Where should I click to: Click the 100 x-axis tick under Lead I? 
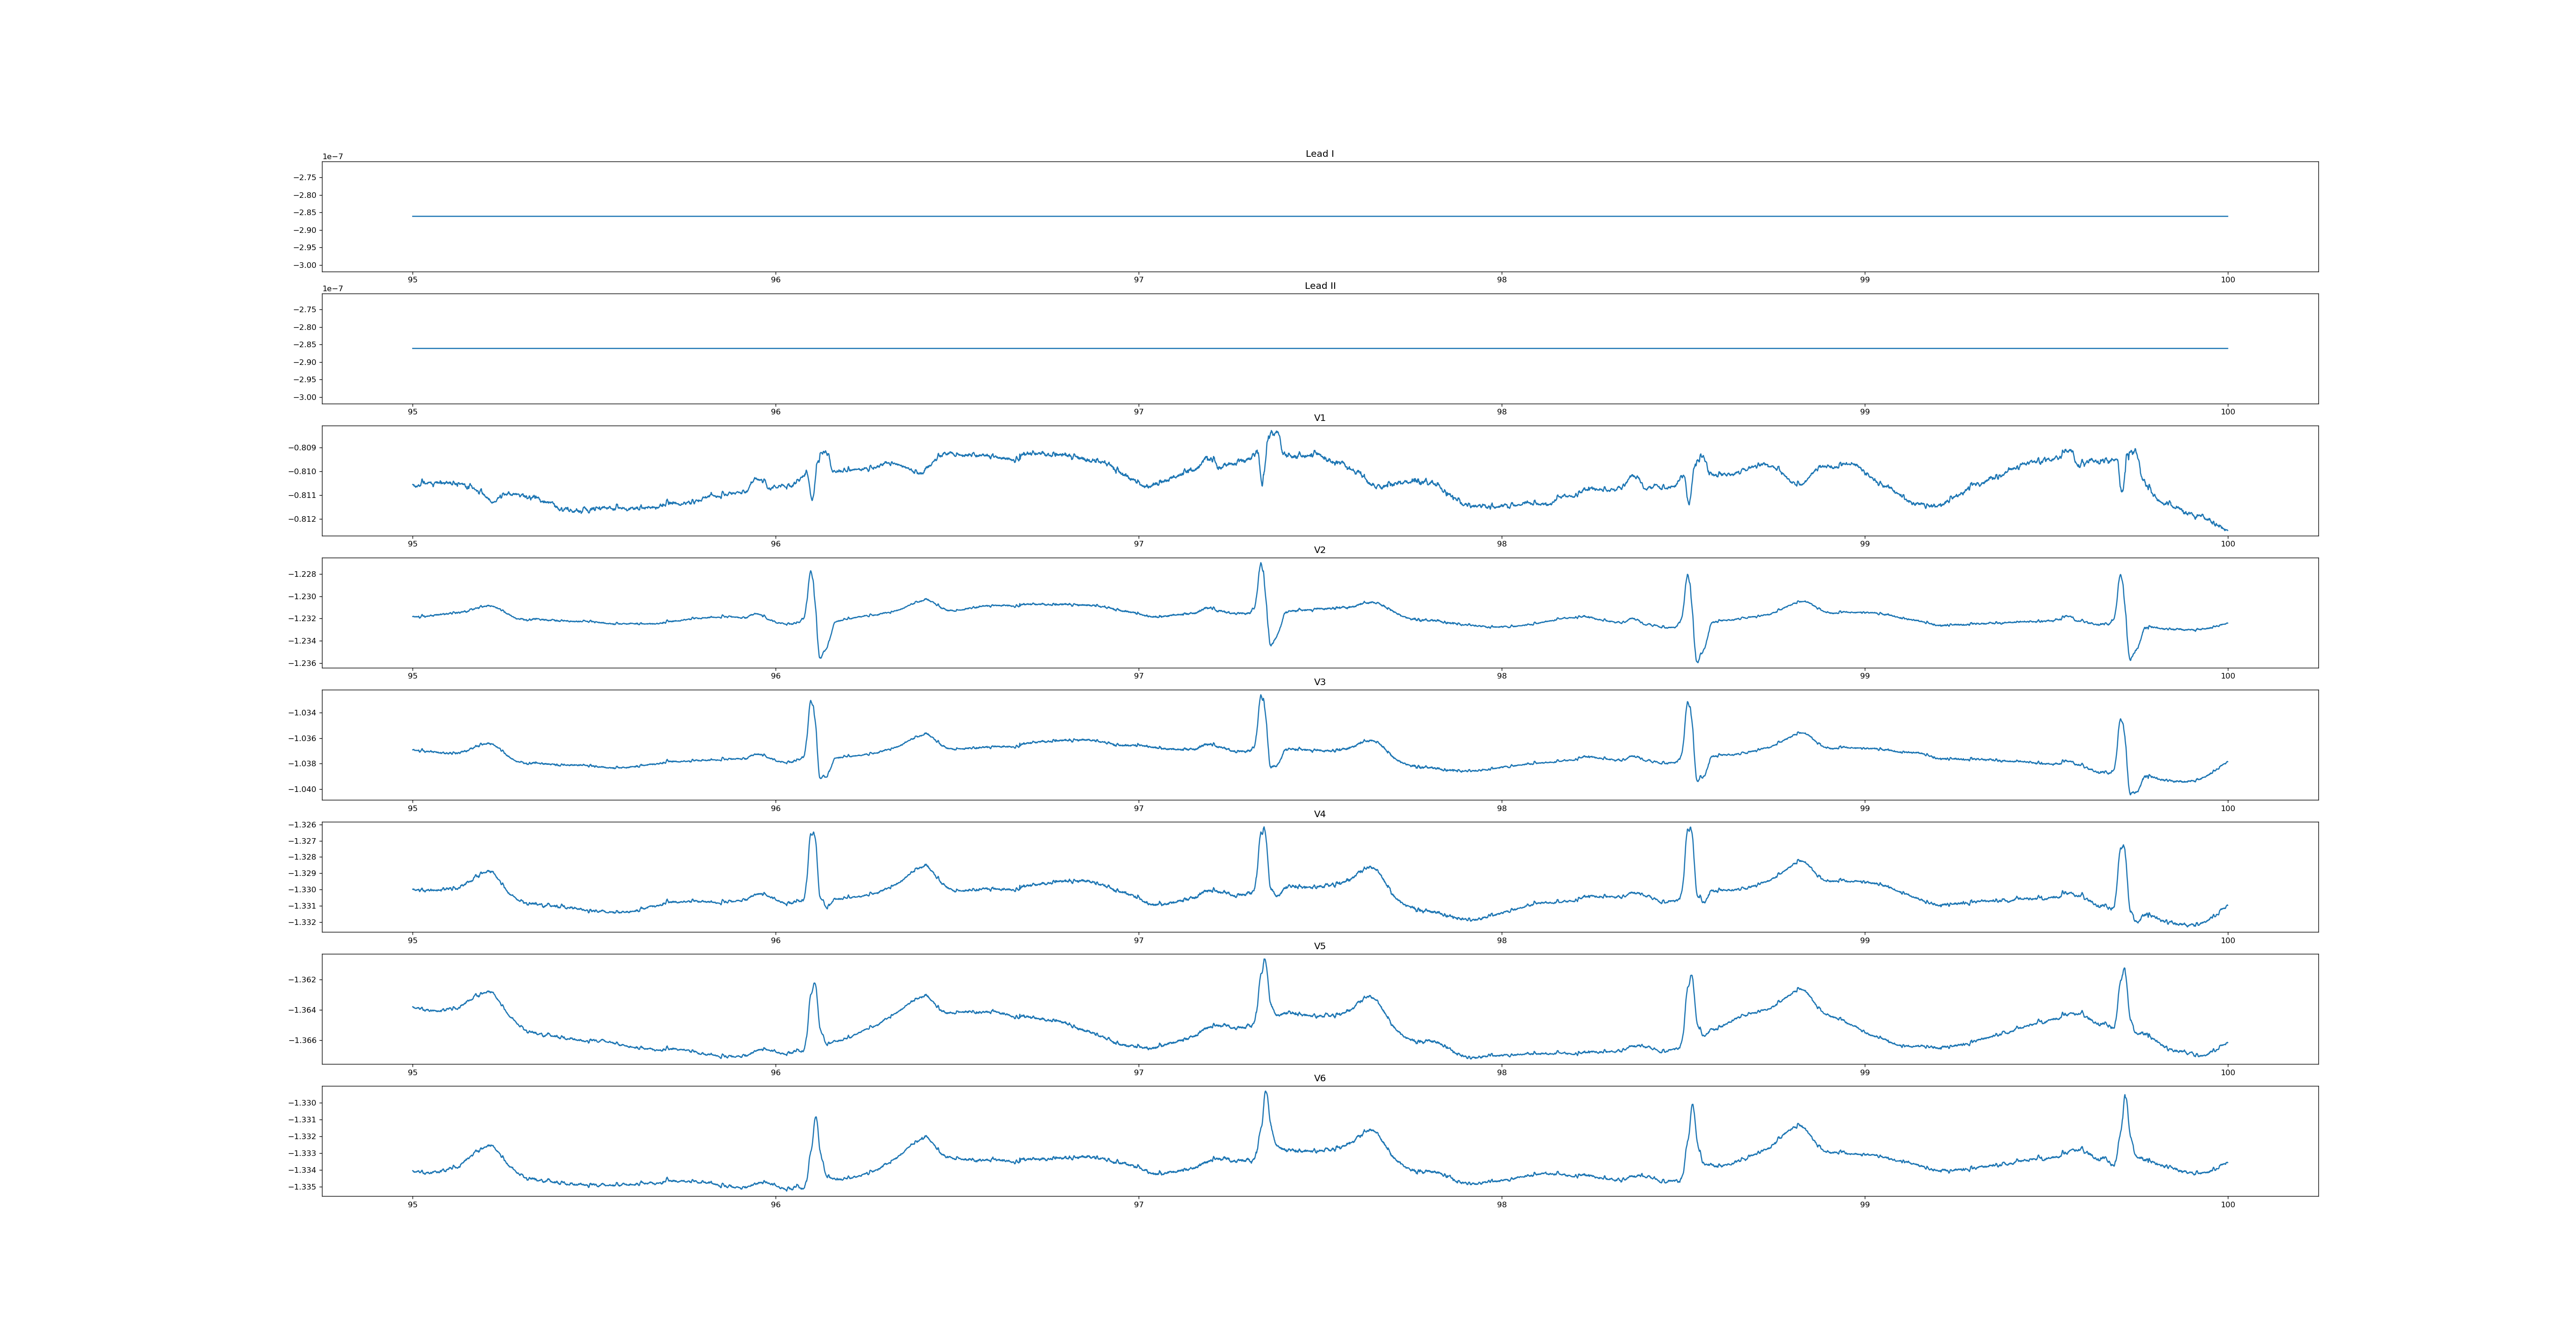point(2227,280)
